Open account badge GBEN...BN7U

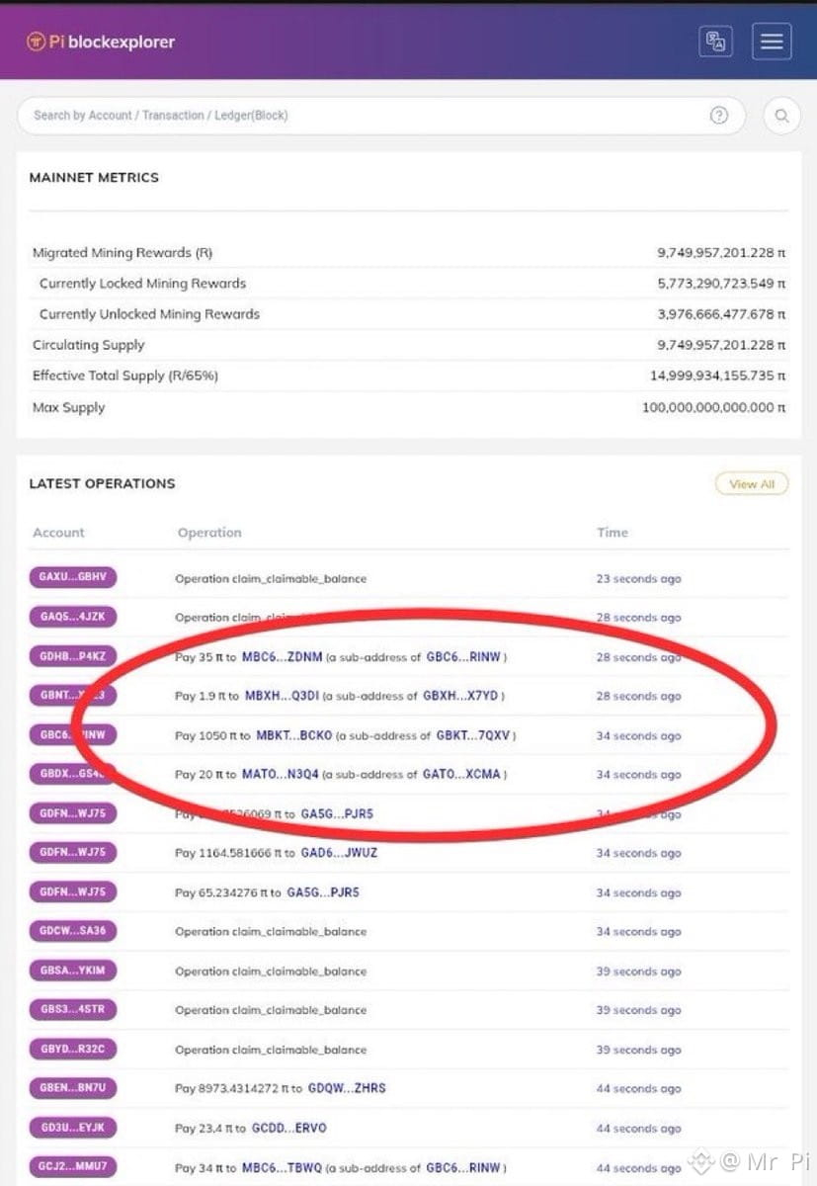coord(72,1088)
